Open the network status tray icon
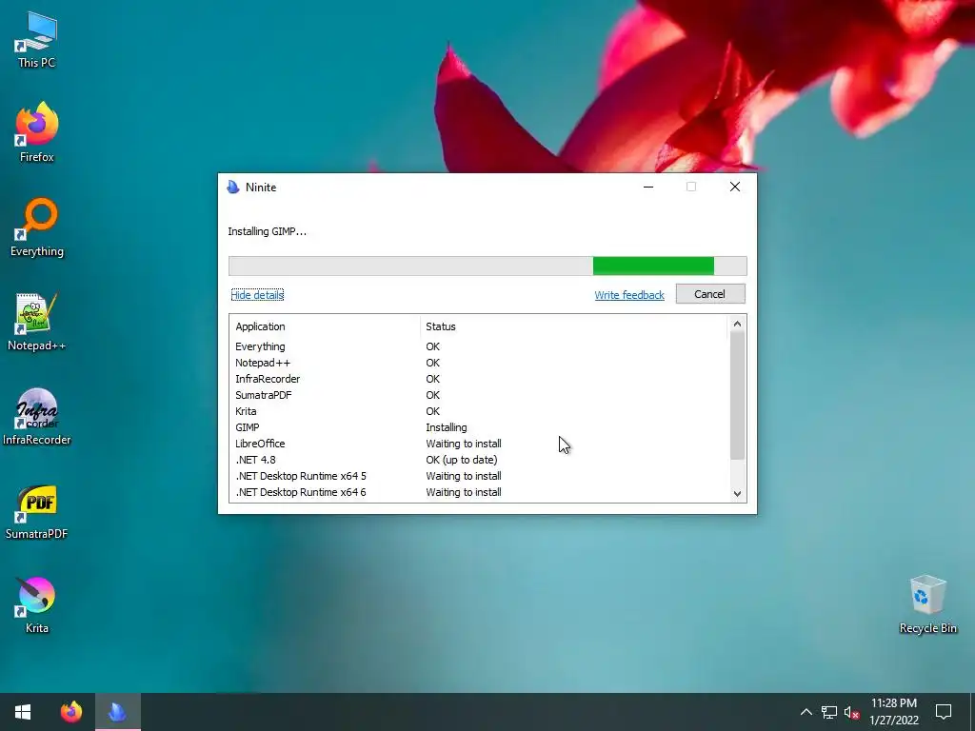Viewport: 975px width, 731px height. 829,712
